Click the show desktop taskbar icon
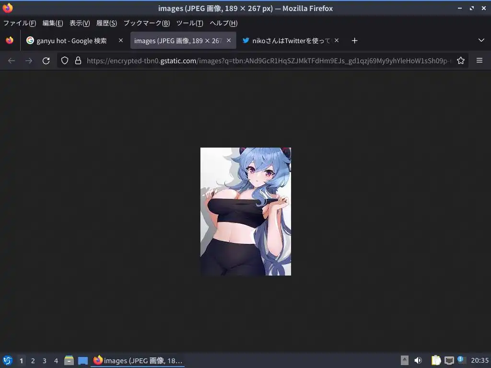Image resolution: width=491 pixels, height=368 pixels. pyautogui.click(x=82, y=360)
